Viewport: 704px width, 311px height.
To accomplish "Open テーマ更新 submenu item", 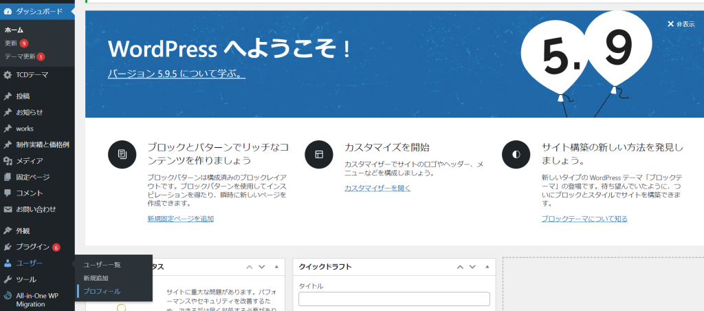I will 20,56.
